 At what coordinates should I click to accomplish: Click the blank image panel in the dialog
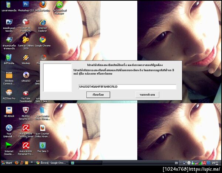pyautogui.click(x=57, y=77)
